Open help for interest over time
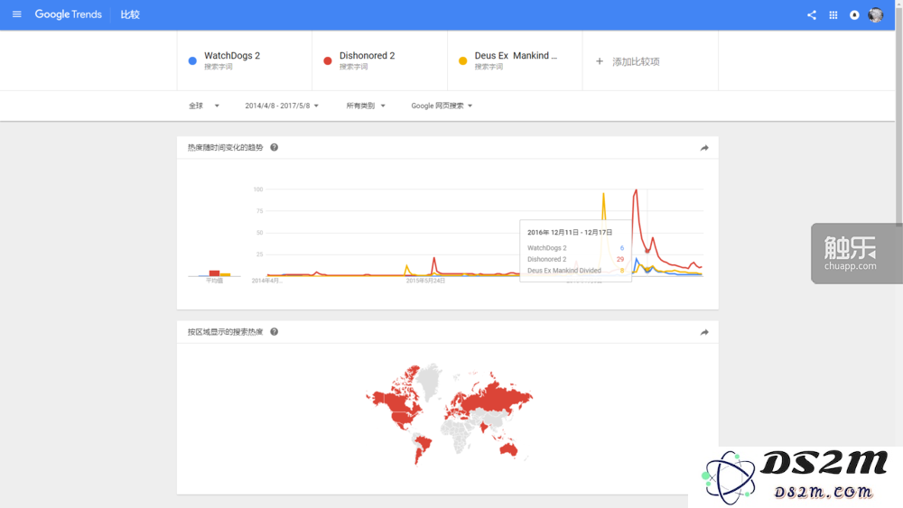The image size is (903, 508). (275, 147)
